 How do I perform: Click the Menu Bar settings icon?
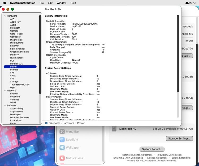(62, 132)
